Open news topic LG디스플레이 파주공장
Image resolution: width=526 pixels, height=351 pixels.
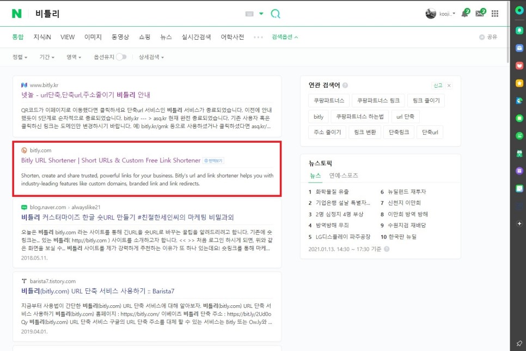(343, 237)
